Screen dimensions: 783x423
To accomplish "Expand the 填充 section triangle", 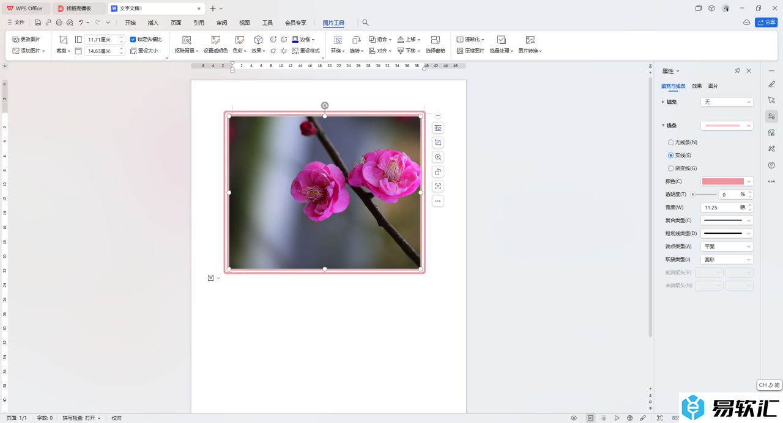I will [663, 102].
